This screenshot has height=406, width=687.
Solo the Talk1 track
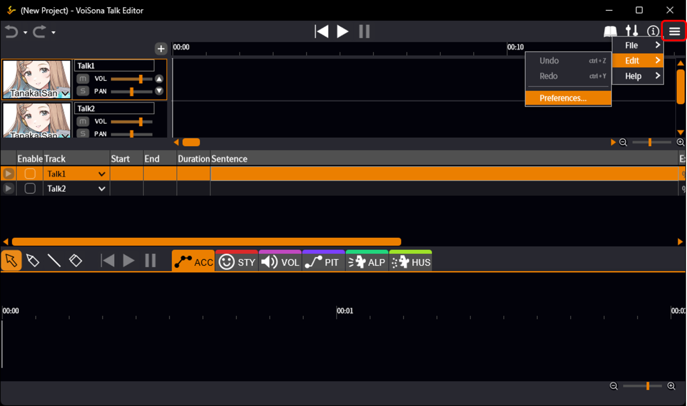pyautogui.click(x=82, y=91)
